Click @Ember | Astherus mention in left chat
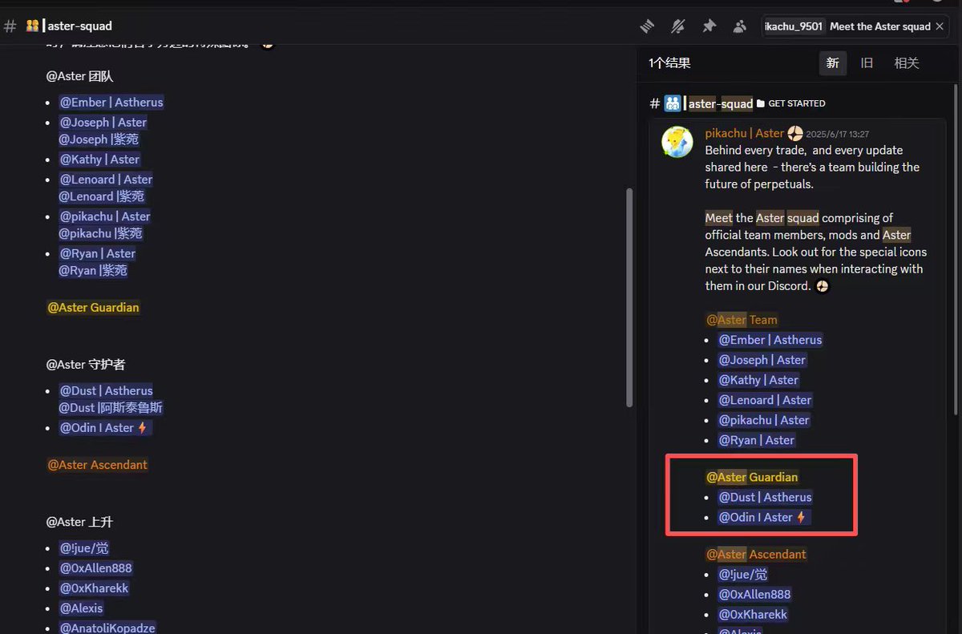 (x=111, y=102)
